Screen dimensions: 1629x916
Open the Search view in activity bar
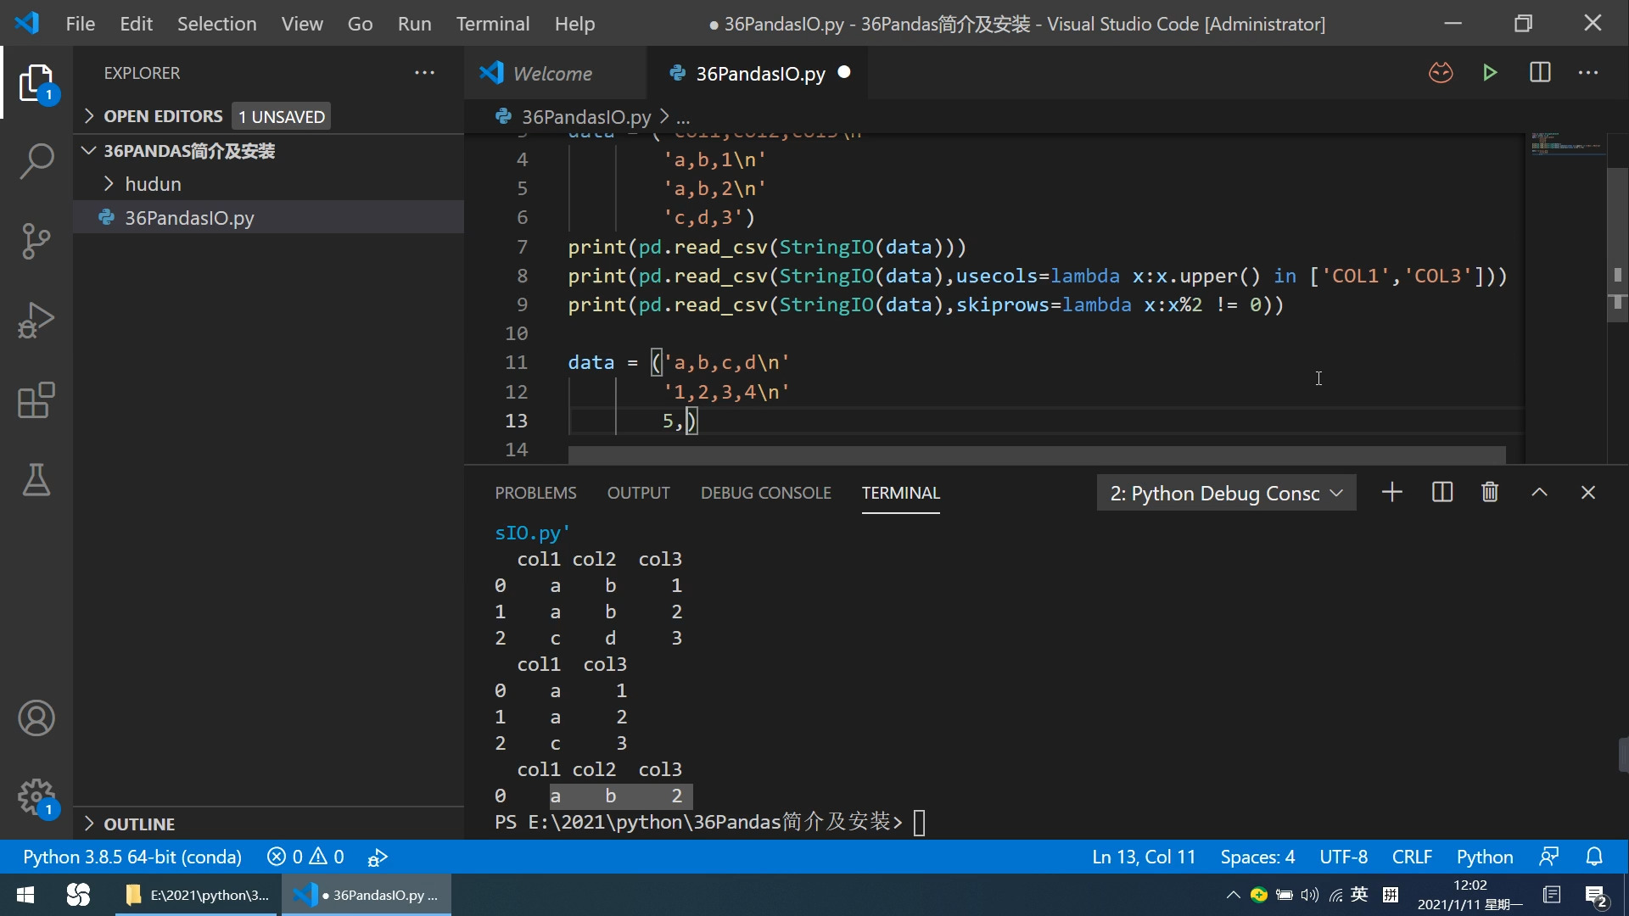(36, 161)
